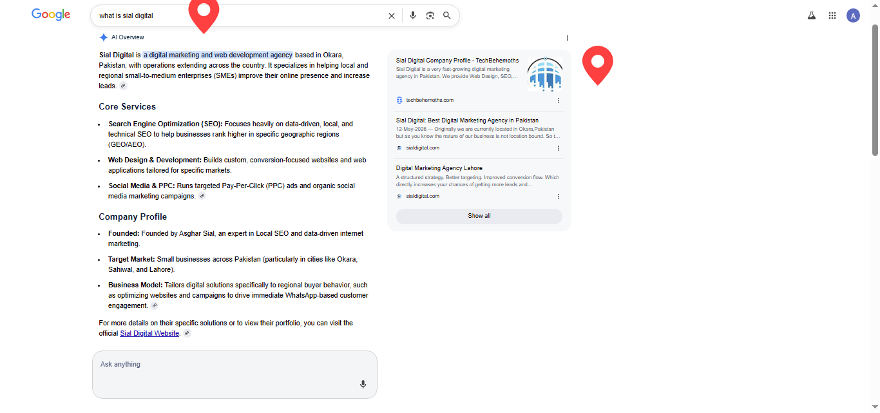Follow the Sial Digital Website link
Viewport: 880px width, 413px height.
coord(149,334)
